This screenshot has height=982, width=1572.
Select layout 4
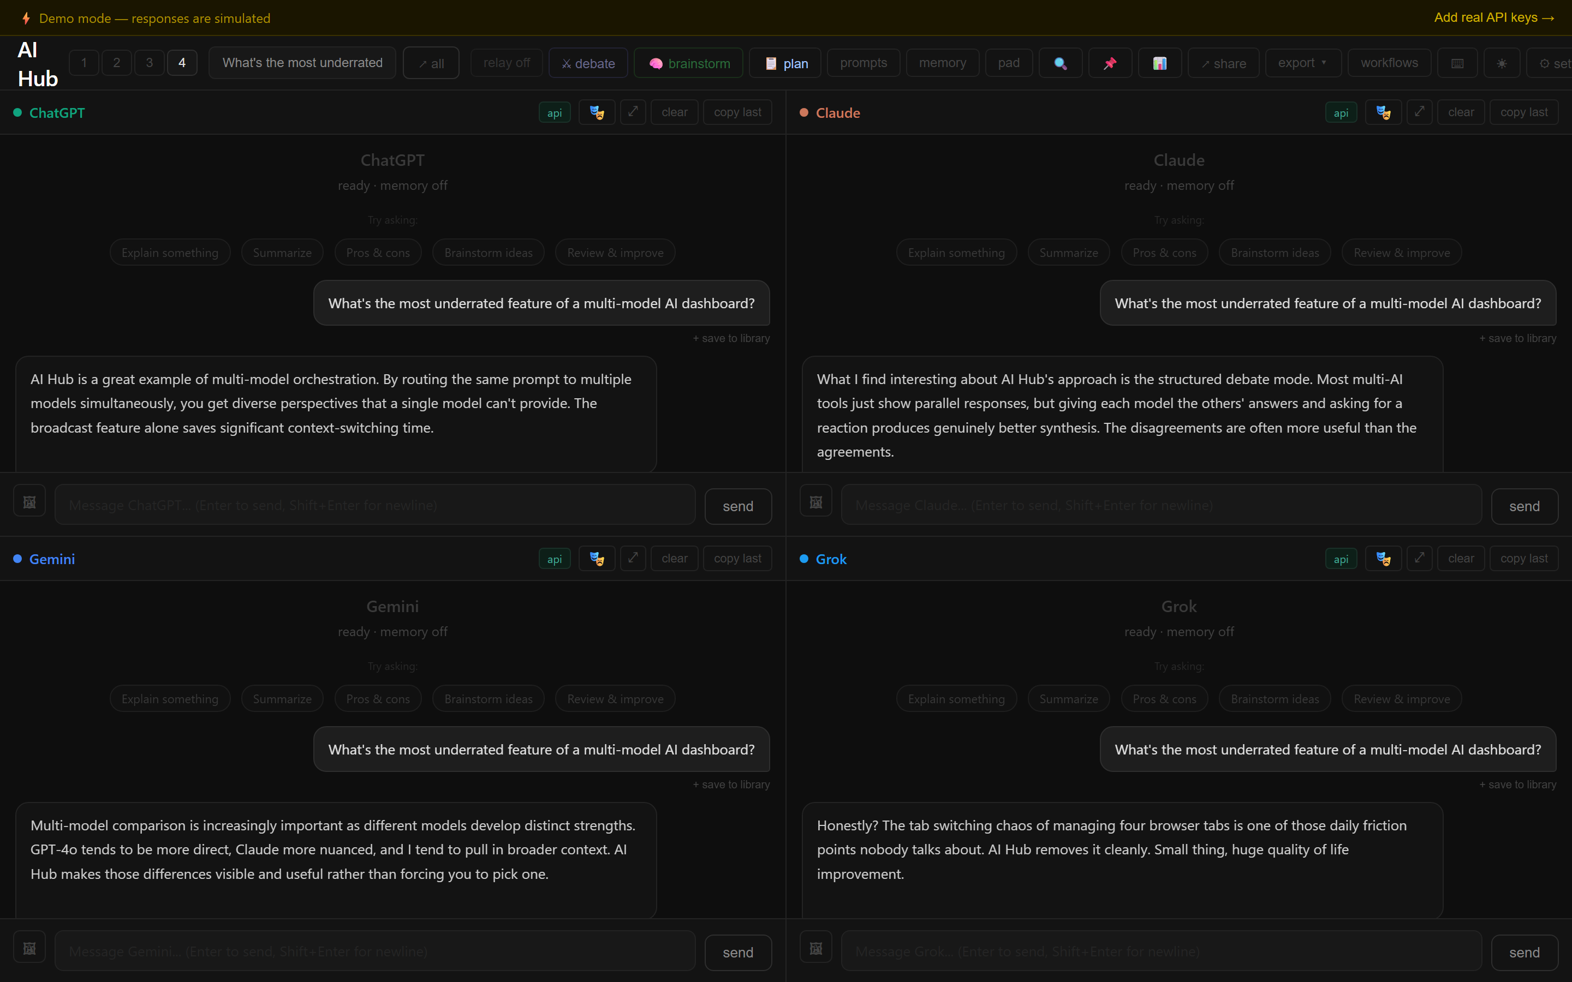(x=182, y=63)
